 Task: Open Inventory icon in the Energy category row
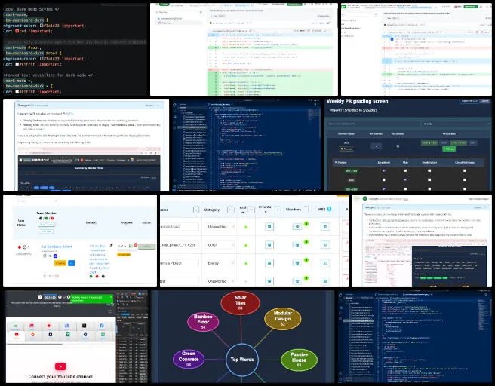pyautogui.click(x=269, y=263)
